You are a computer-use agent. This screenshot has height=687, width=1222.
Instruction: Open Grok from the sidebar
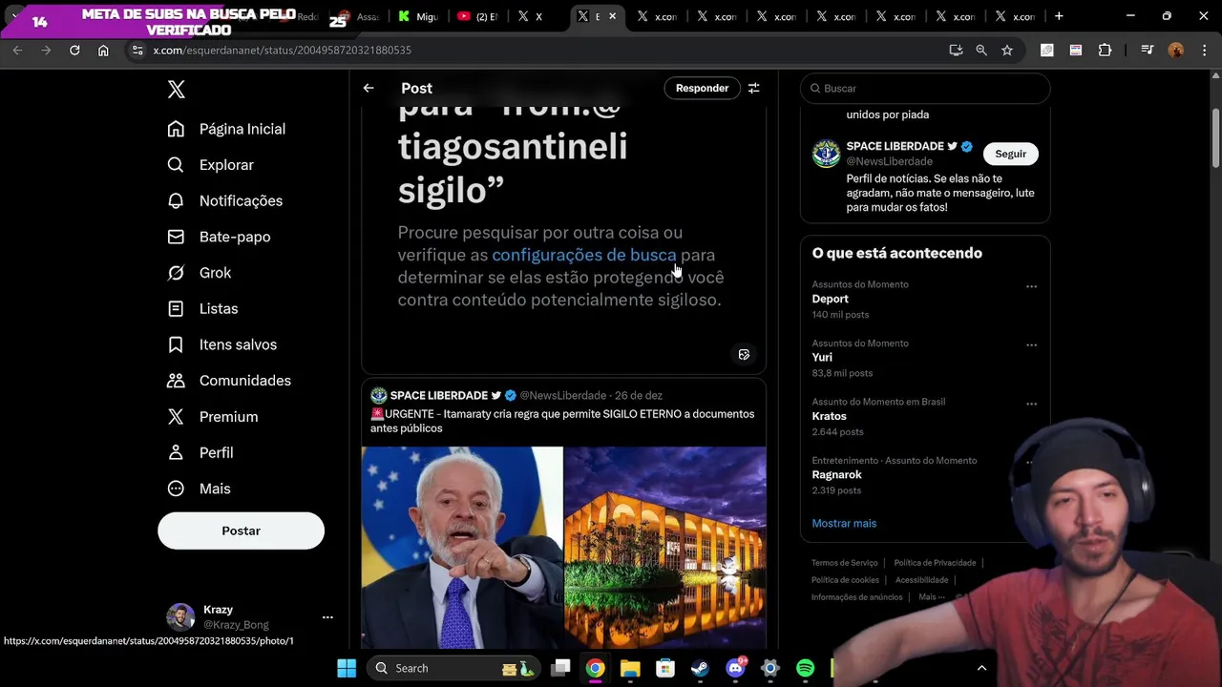pos(199,273)
